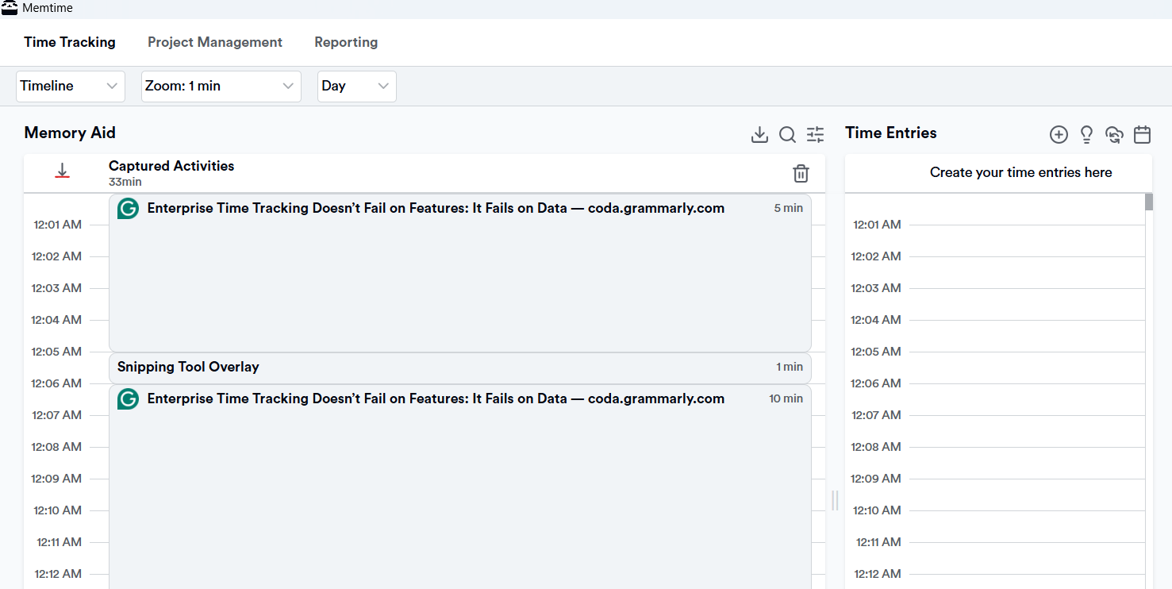Image resolution: width=1172 pixels, height=589 pixels.
Task: Open search in Memory Aid
Action: coord(787,135)
